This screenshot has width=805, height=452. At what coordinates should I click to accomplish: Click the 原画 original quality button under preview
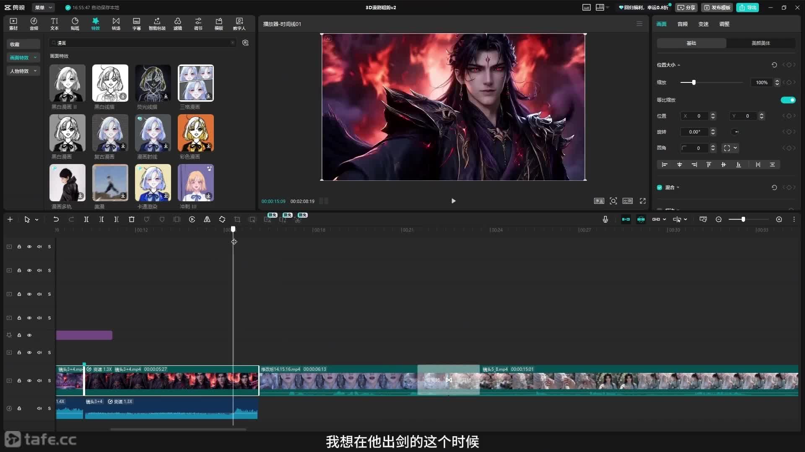pyautogui.click(x=599, y=201)
